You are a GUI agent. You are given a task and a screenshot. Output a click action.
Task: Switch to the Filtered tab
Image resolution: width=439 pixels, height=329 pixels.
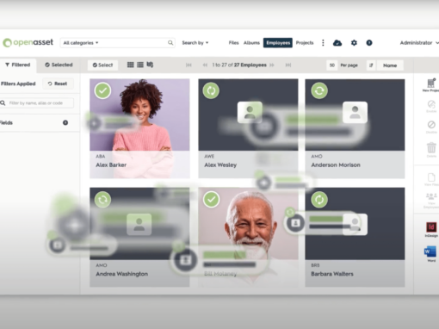pyautogui.click(x=18, y=65)
